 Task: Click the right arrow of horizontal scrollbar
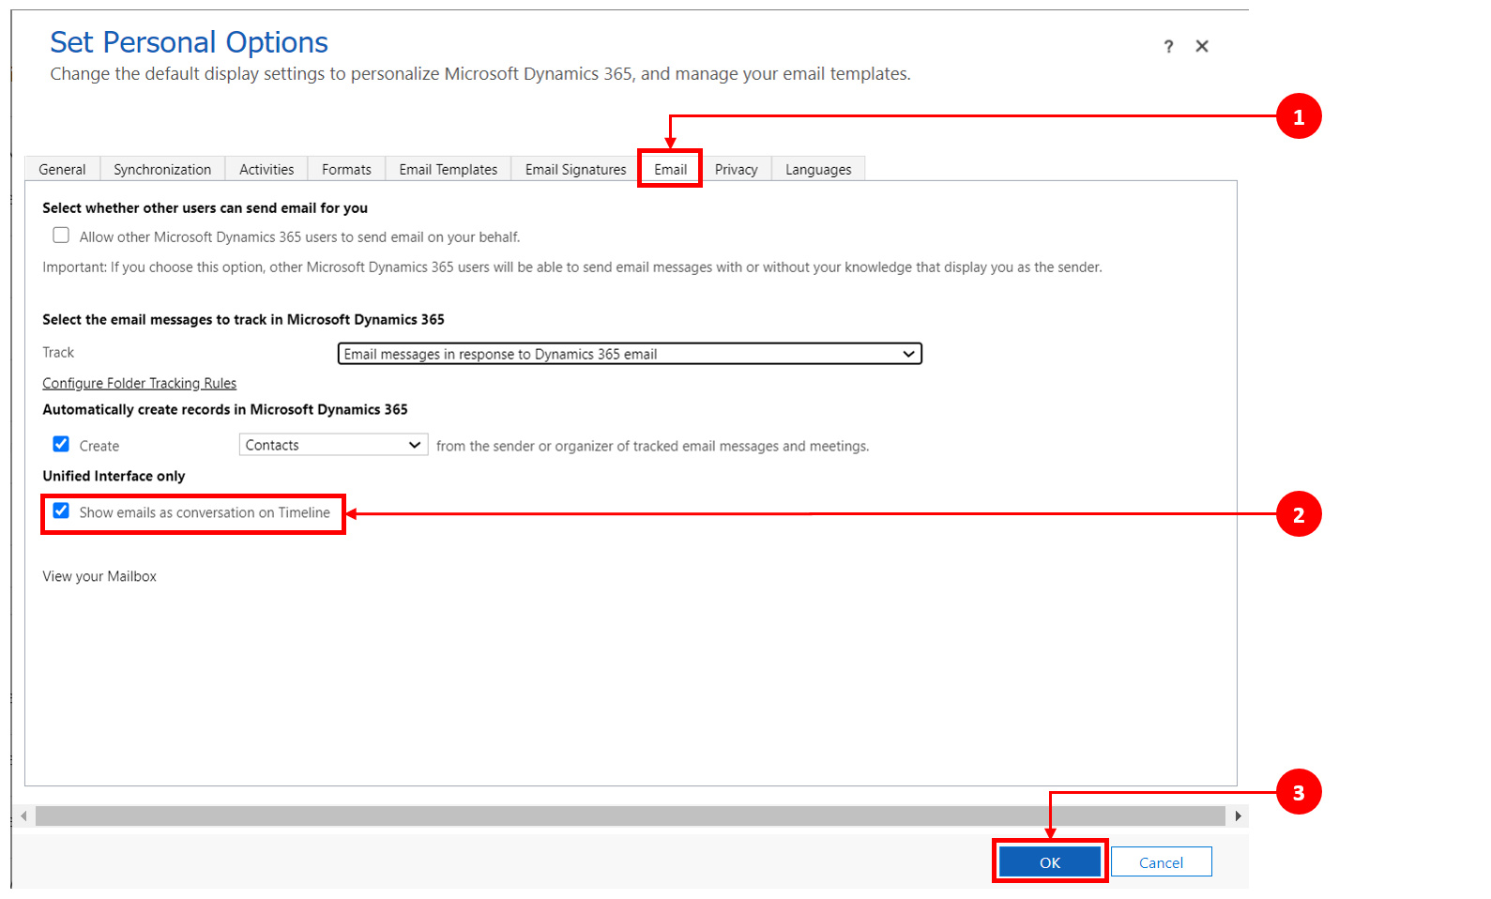point(1239,815)
